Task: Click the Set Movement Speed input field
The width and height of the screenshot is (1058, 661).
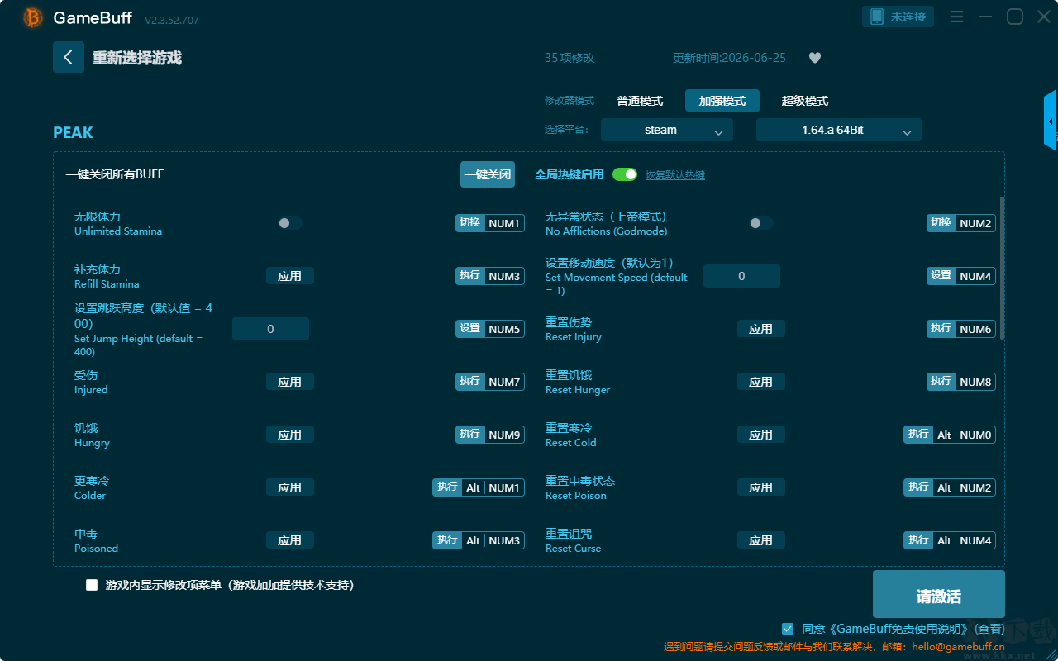Action: [741, 276]
